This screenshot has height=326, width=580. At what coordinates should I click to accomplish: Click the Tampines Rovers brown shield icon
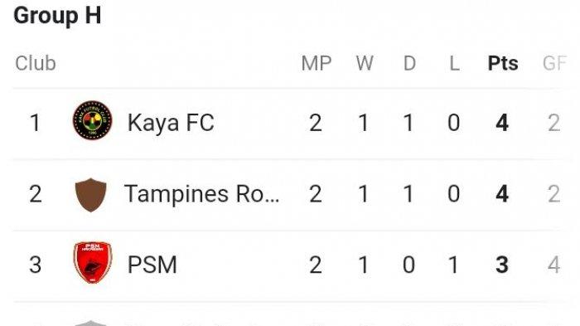(x=90, y=195)
